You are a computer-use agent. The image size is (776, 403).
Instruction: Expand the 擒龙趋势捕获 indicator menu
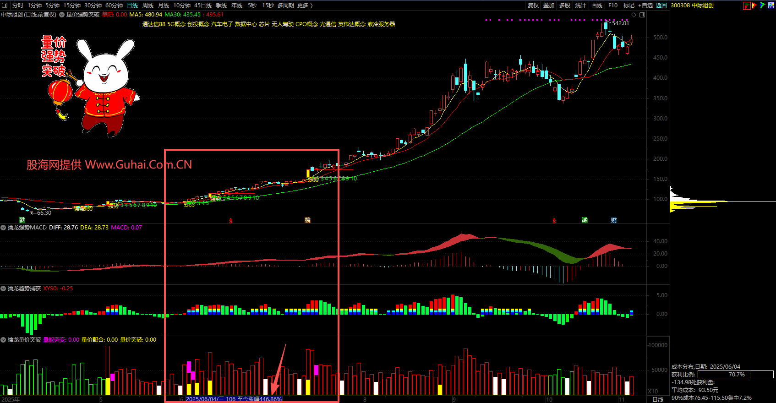(4, 289)
